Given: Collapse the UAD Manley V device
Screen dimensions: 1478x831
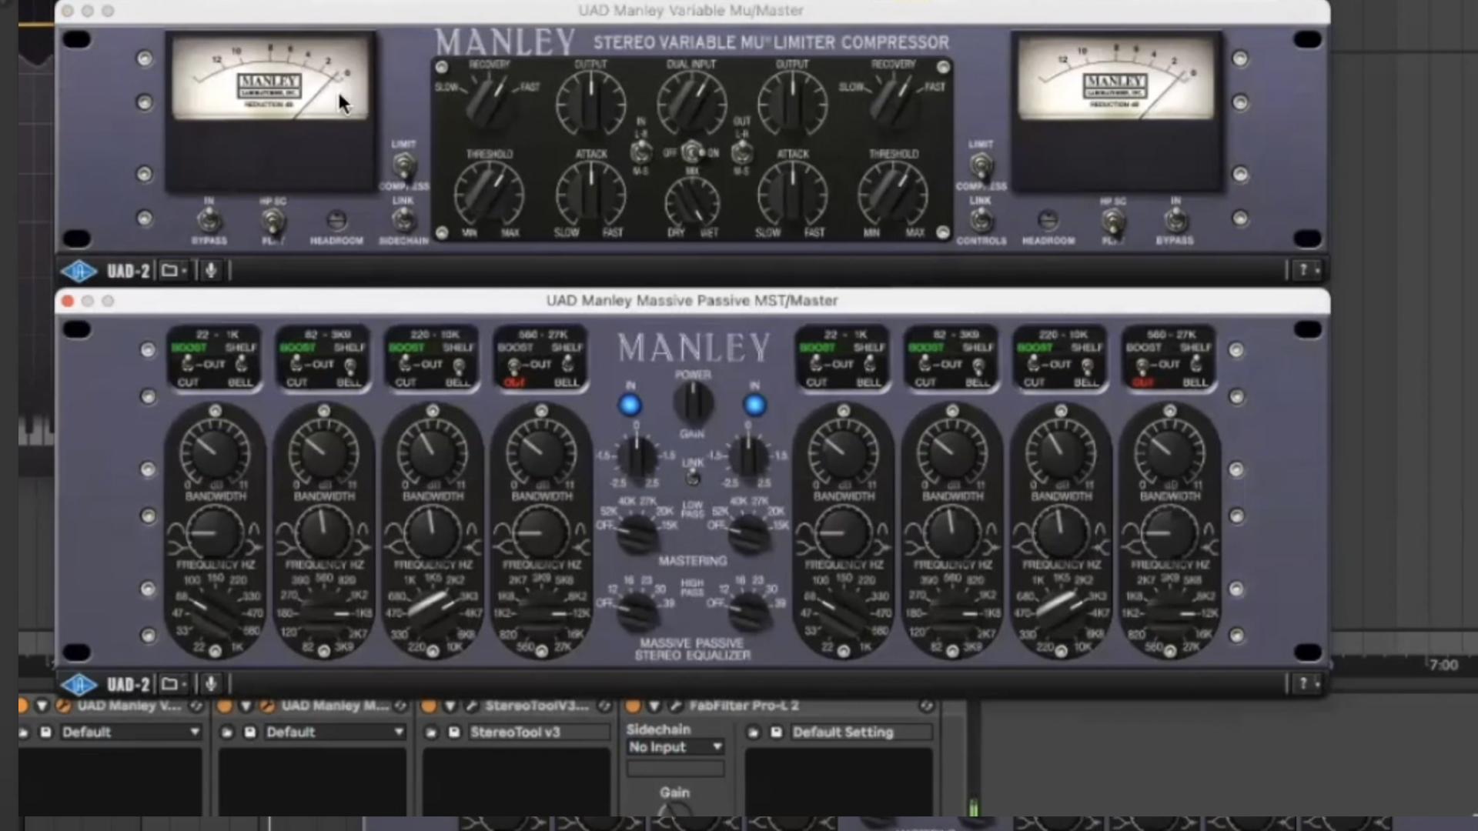Looking at the screenshot, I should click(x=42, y=706).
